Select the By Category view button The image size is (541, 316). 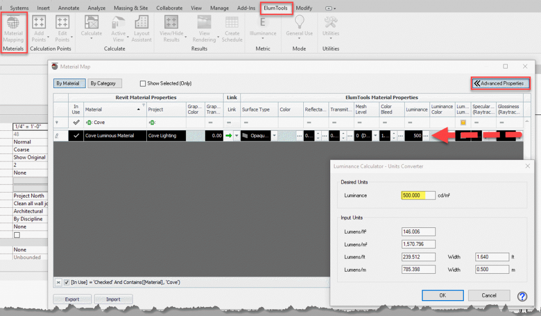[x=105, y=83]
